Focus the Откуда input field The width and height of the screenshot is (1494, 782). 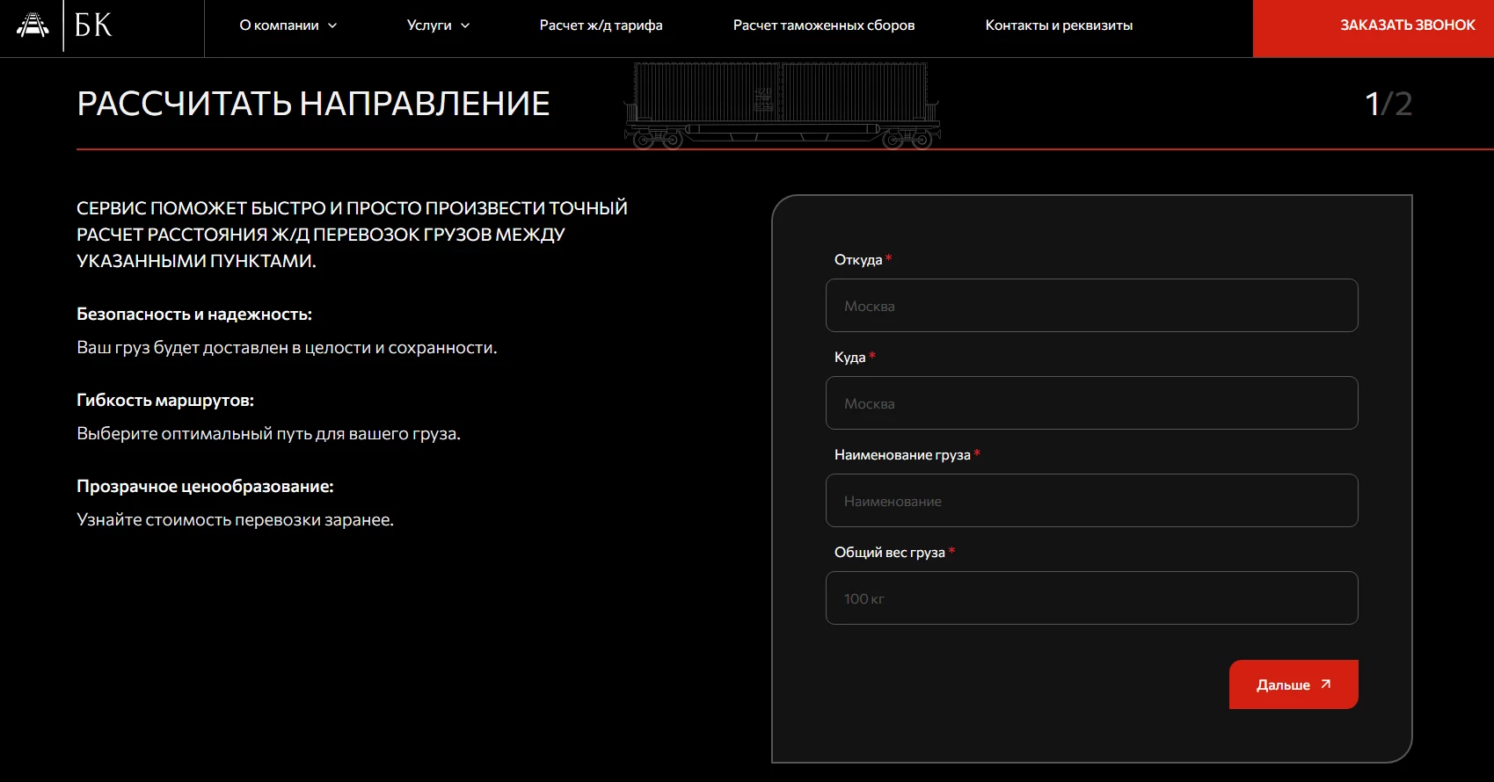(1091, 306)
